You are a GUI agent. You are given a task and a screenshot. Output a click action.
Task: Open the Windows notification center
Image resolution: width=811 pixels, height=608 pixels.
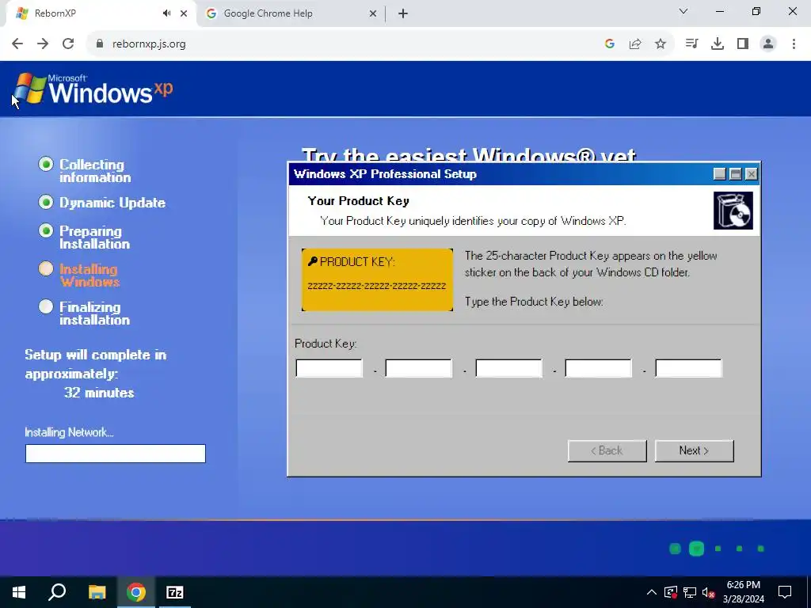785,592
